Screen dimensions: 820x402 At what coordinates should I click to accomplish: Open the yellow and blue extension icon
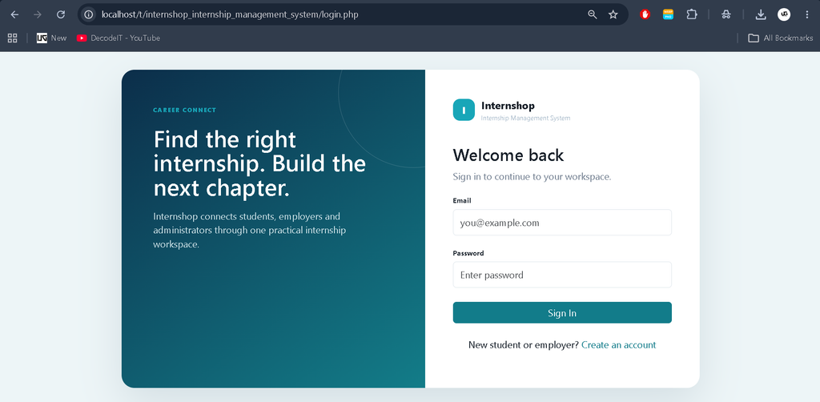pos(669,14)
